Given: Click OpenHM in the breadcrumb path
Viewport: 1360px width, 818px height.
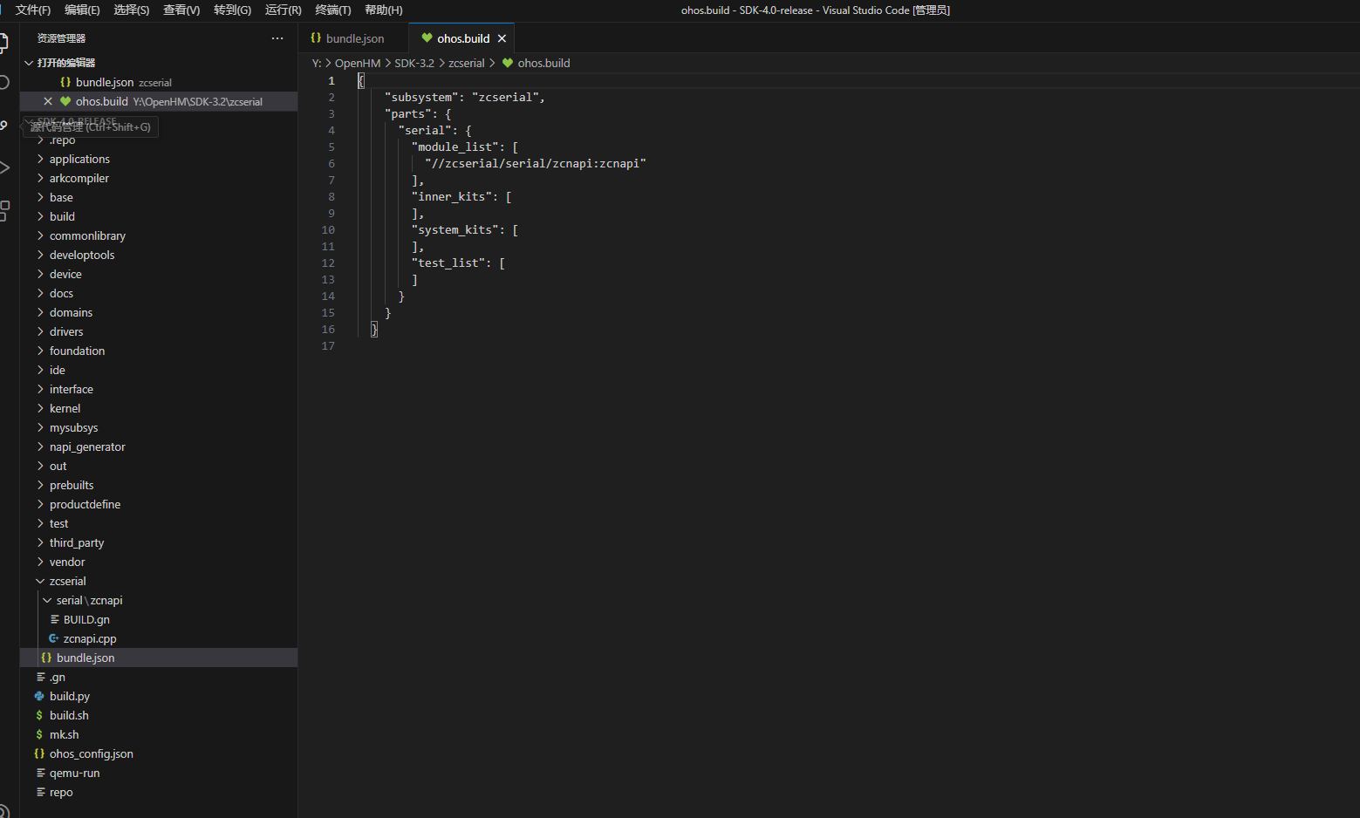Looking at the screenshot, I should [x=358, y=63].
